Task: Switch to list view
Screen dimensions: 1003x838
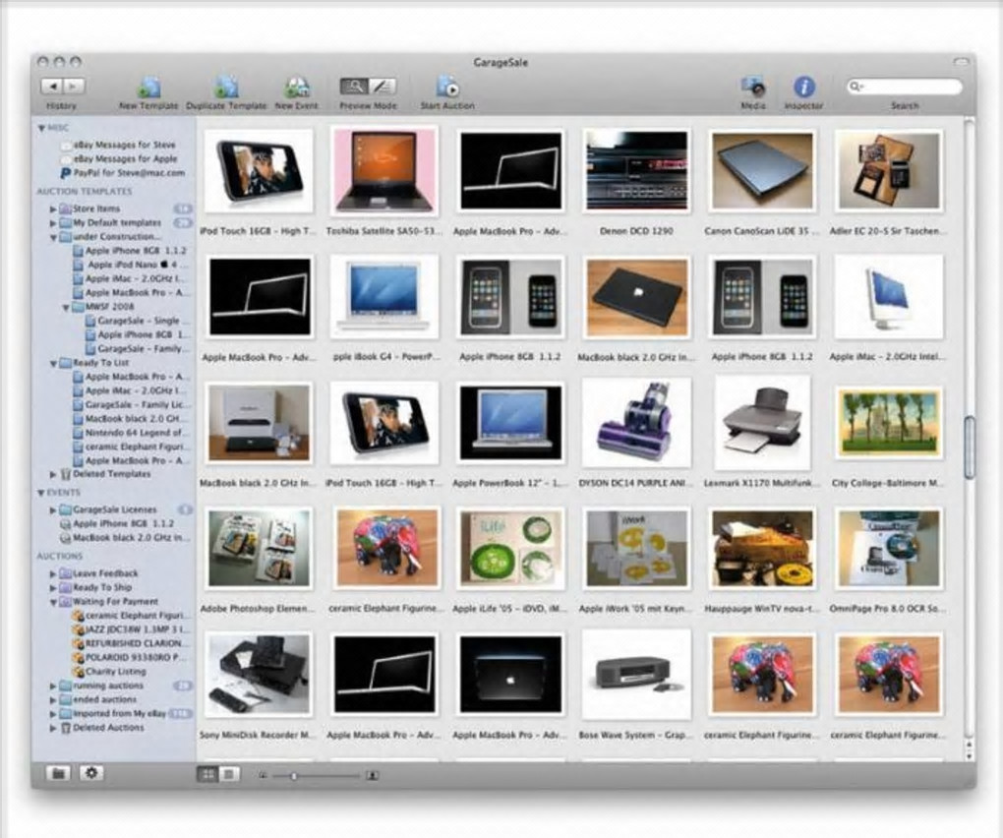Action: click(228, 775)
